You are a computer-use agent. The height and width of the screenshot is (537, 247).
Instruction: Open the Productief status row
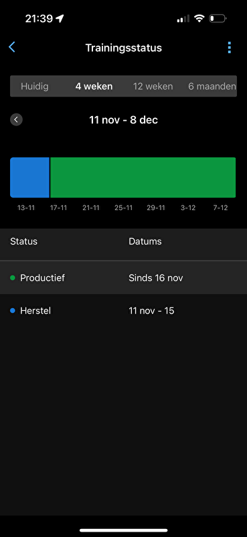point(123,278)
